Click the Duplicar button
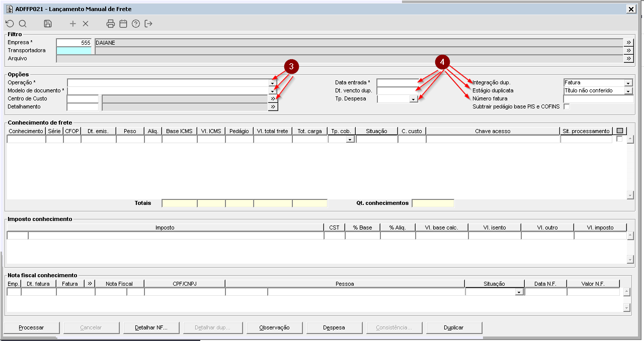This screenshot has height=341, width=644. click(454, 327)
